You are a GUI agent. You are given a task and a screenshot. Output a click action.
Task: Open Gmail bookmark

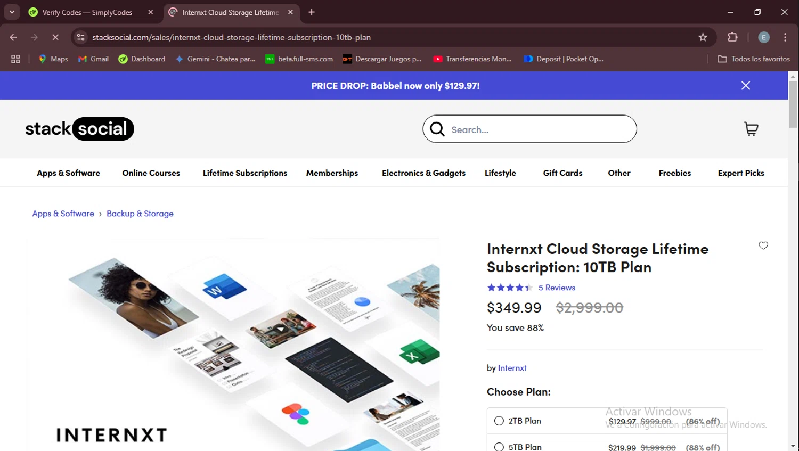coord(93,59)
